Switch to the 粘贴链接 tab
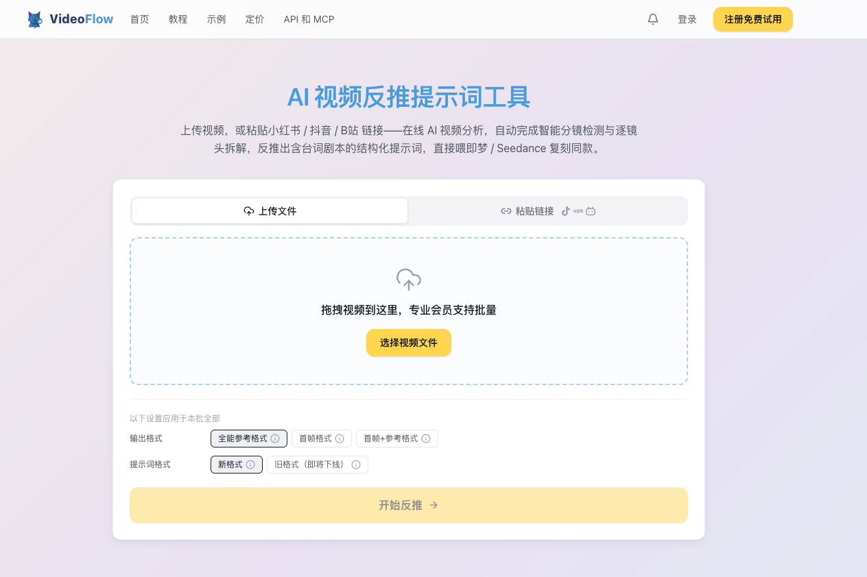Image resolution: width=867 pixels, height=577 pixels. (x=548, y=211)
